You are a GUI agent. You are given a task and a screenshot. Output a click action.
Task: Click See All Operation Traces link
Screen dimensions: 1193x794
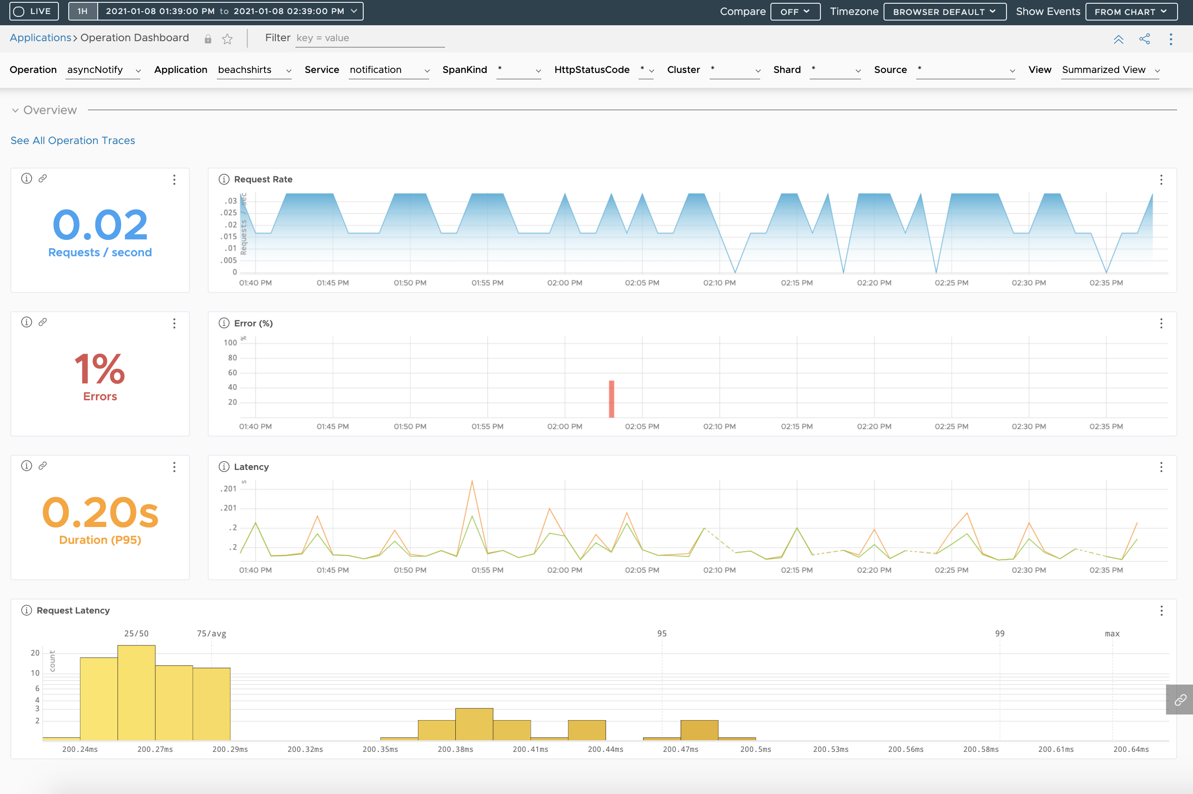72,139
